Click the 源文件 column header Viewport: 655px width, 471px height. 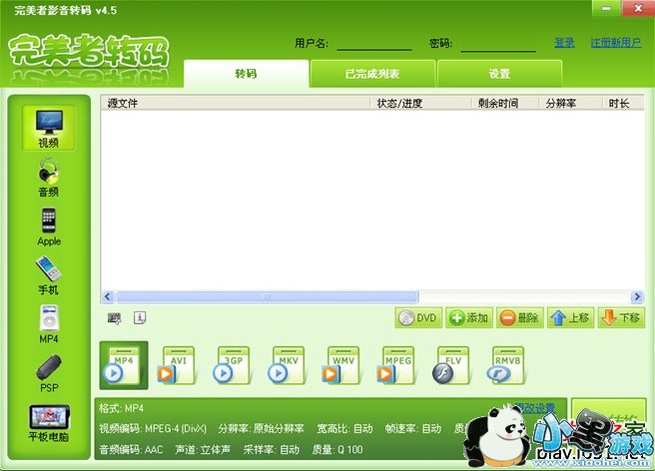tap(236, 103)
